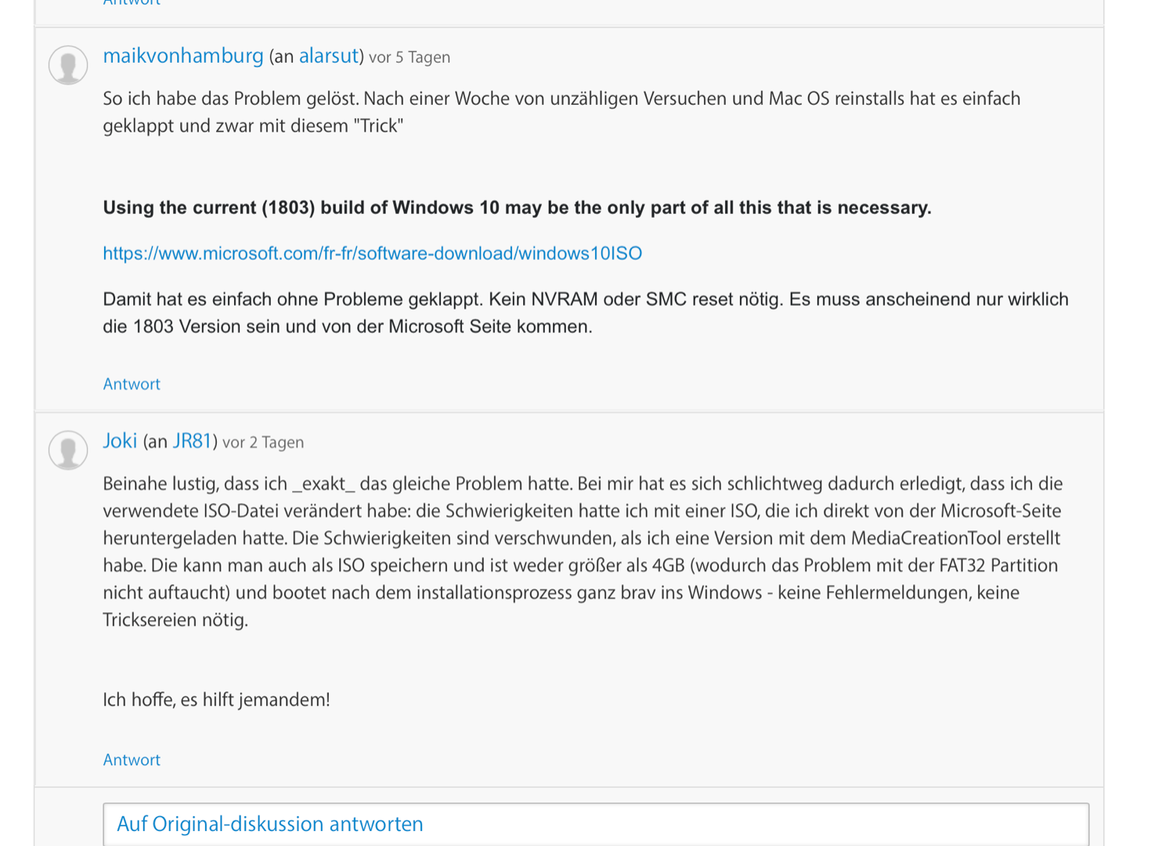
Task: Click the partially visible Antwort link at top
Action: click(132, 3)
